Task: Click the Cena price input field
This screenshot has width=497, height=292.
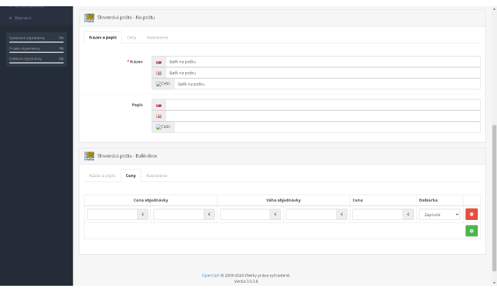Action: click(378, 214)
